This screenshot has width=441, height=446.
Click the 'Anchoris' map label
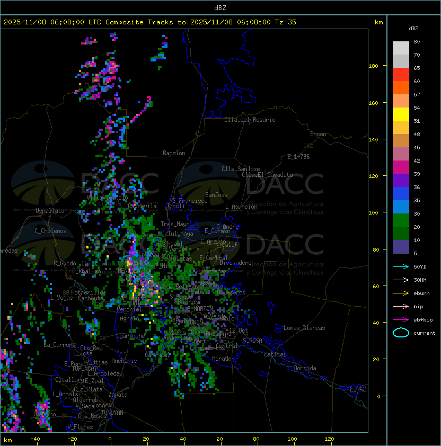click(124, 361)
